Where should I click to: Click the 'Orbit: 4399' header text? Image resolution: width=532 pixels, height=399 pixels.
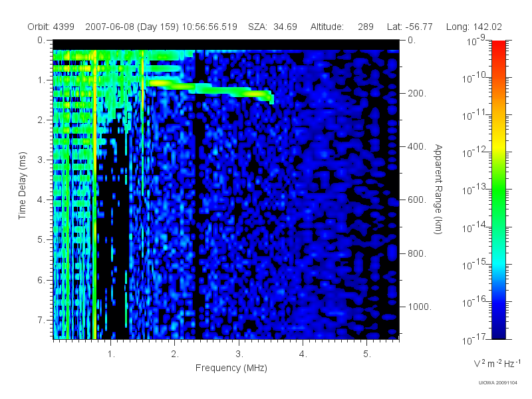tap(51, 27)
